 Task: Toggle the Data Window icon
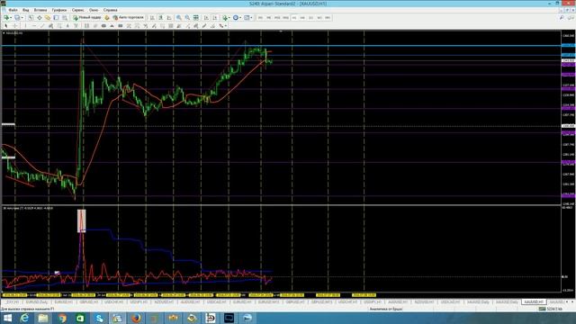click(40, 18)
